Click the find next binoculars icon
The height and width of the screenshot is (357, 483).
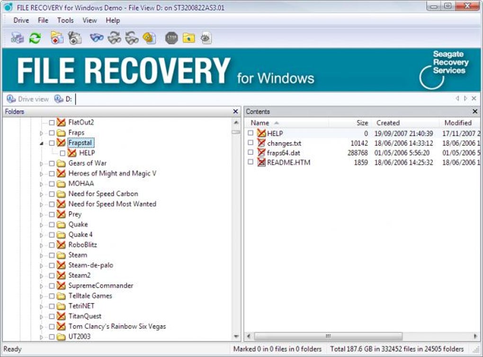point(114,38)
